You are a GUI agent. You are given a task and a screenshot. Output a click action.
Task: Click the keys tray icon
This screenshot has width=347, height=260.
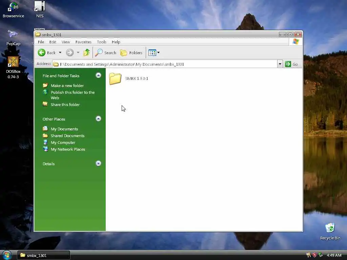(308, 255)
